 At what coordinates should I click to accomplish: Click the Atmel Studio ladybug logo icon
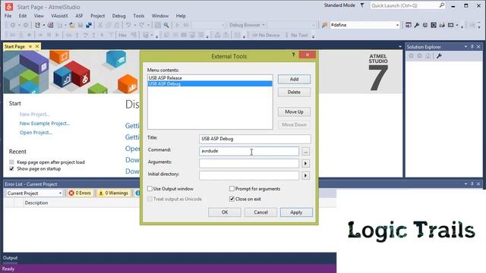pyautogui.click(x=9, y=6)
